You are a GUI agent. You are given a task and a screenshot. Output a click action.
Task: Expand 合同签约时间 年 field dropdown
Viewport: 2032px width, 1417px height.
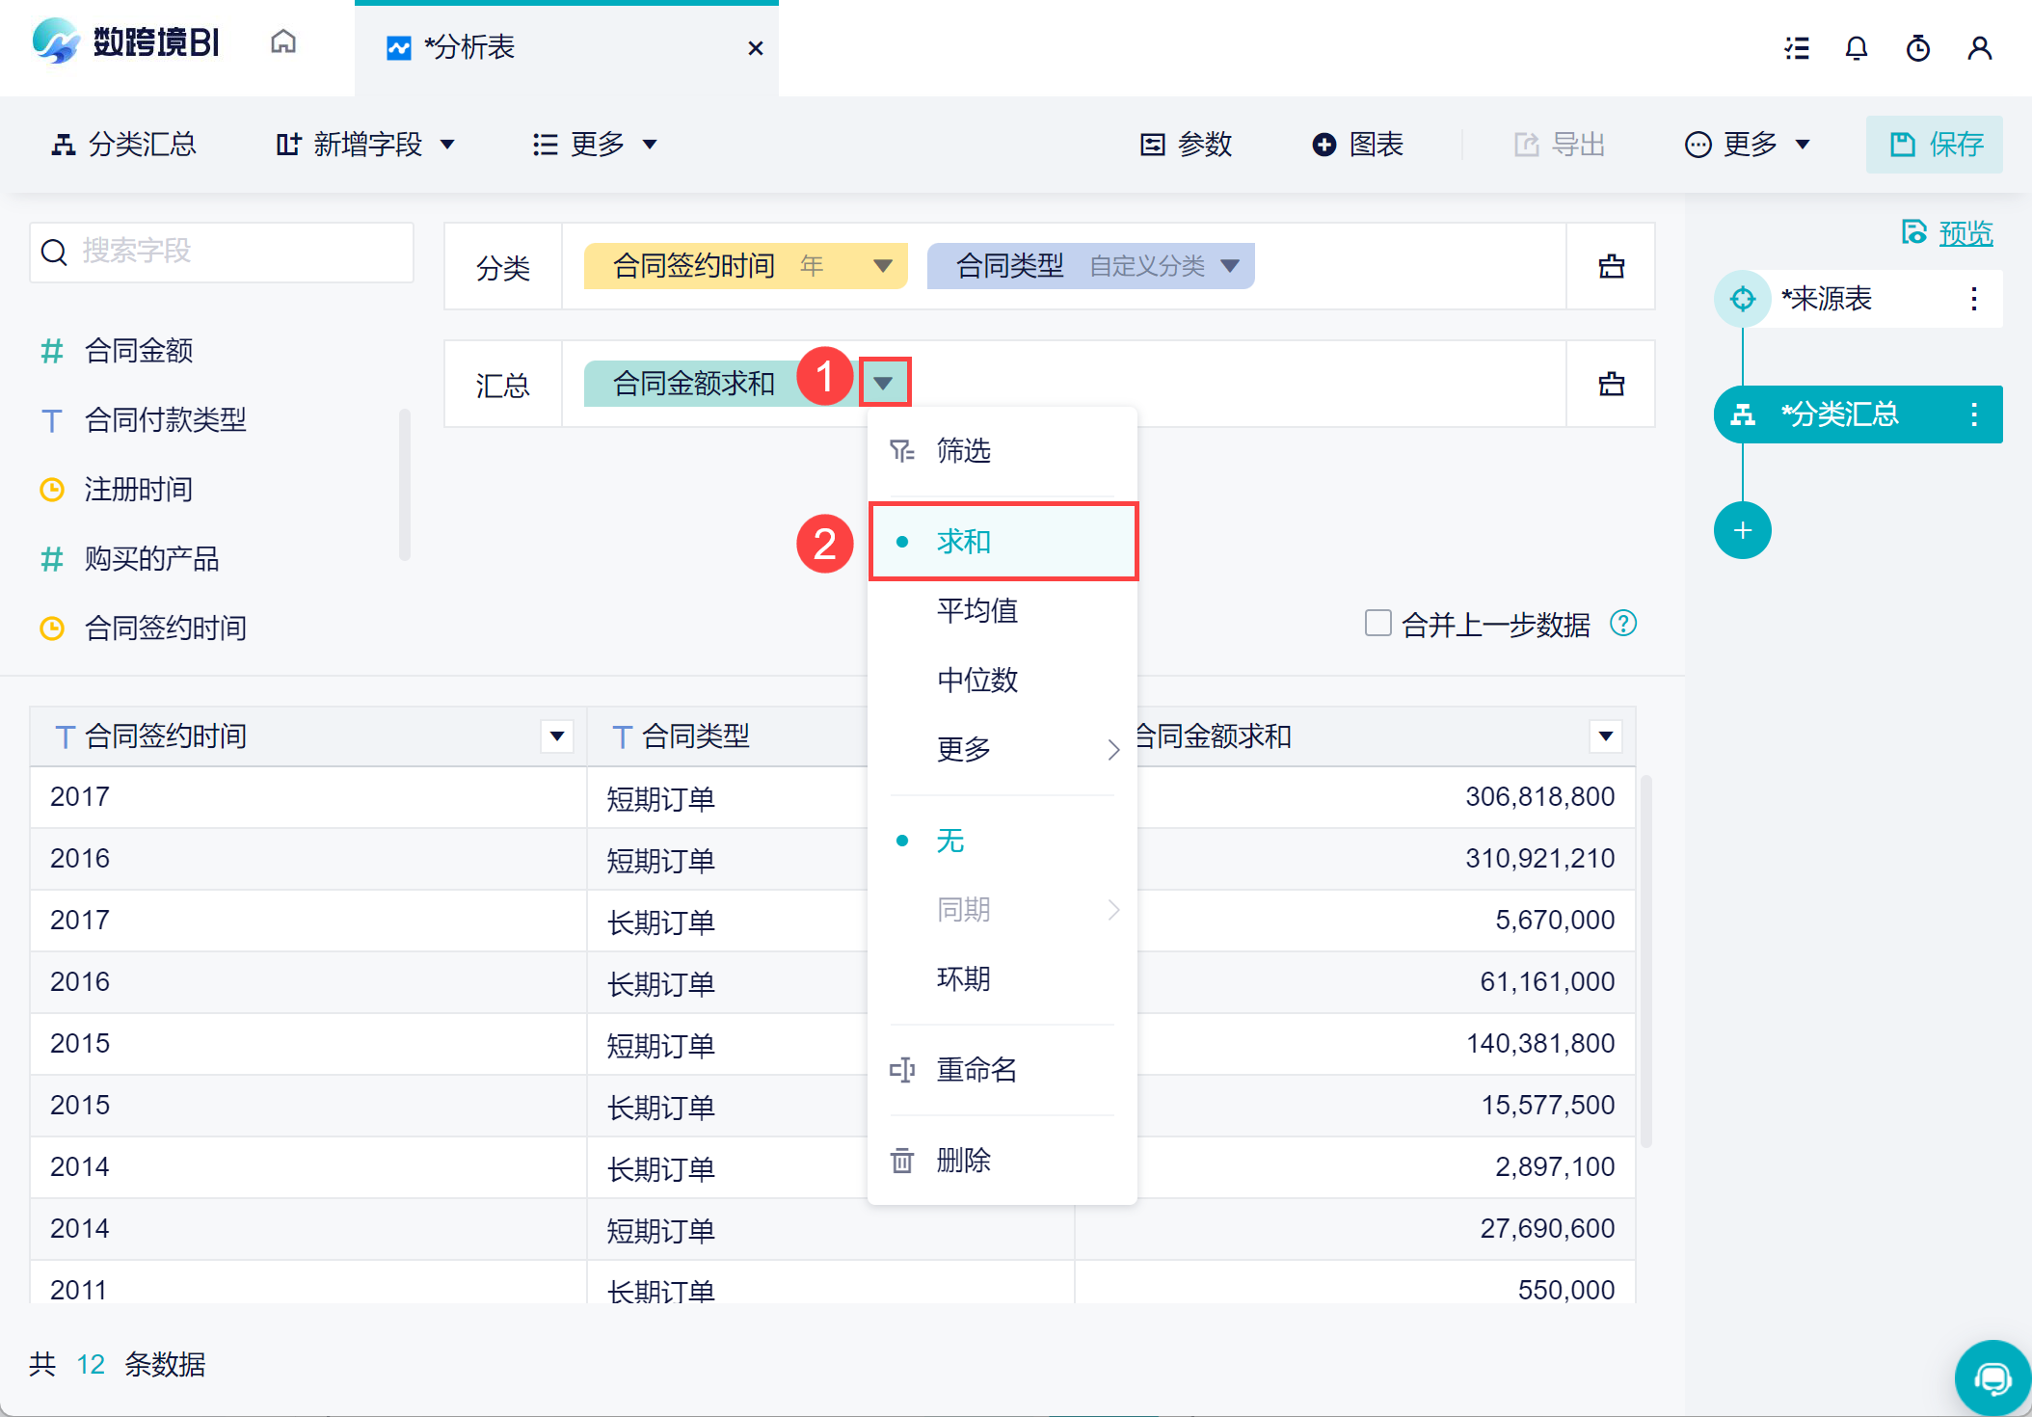click(882, 266)
